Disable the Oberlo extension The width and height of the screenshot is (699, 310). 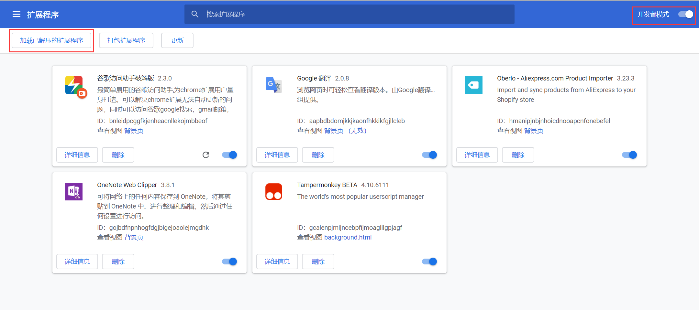coord(629,155)
